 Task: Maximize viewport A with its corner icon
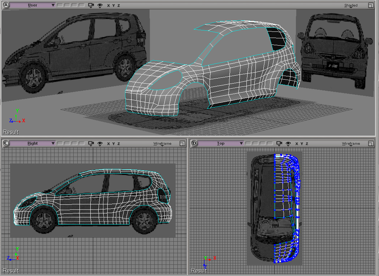(371, 5)
